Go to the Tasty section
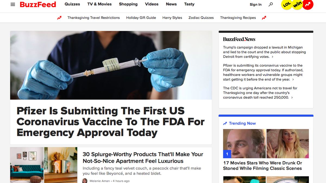The image size is (326, 183). tap(189, 4)
